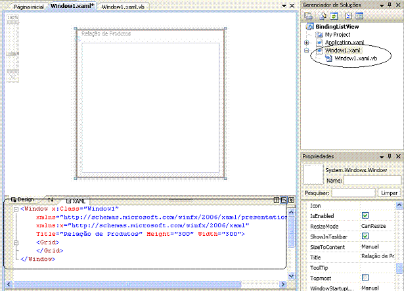This screenshot has width=404, height=291.
Task: Toggle the ShowInTaskbar checkbox
Action: click(365, 236)
